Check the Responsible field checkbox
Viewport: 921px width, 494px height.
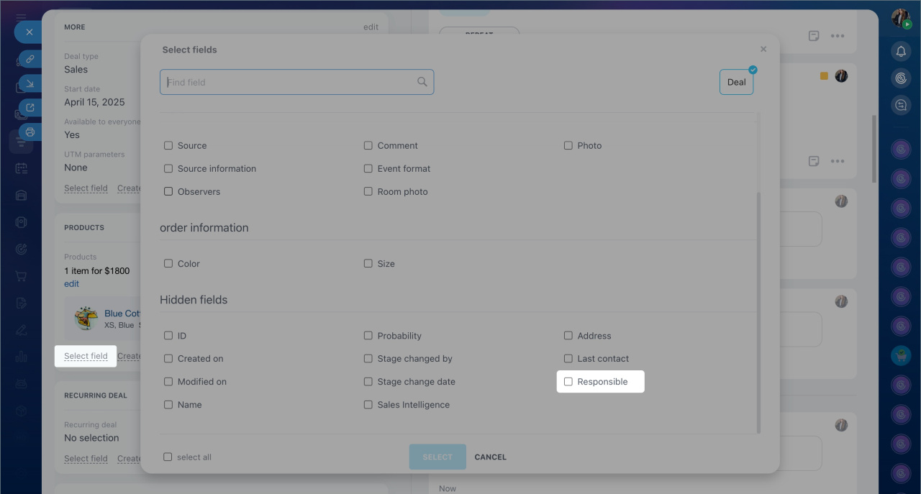[x=568, y=382]
